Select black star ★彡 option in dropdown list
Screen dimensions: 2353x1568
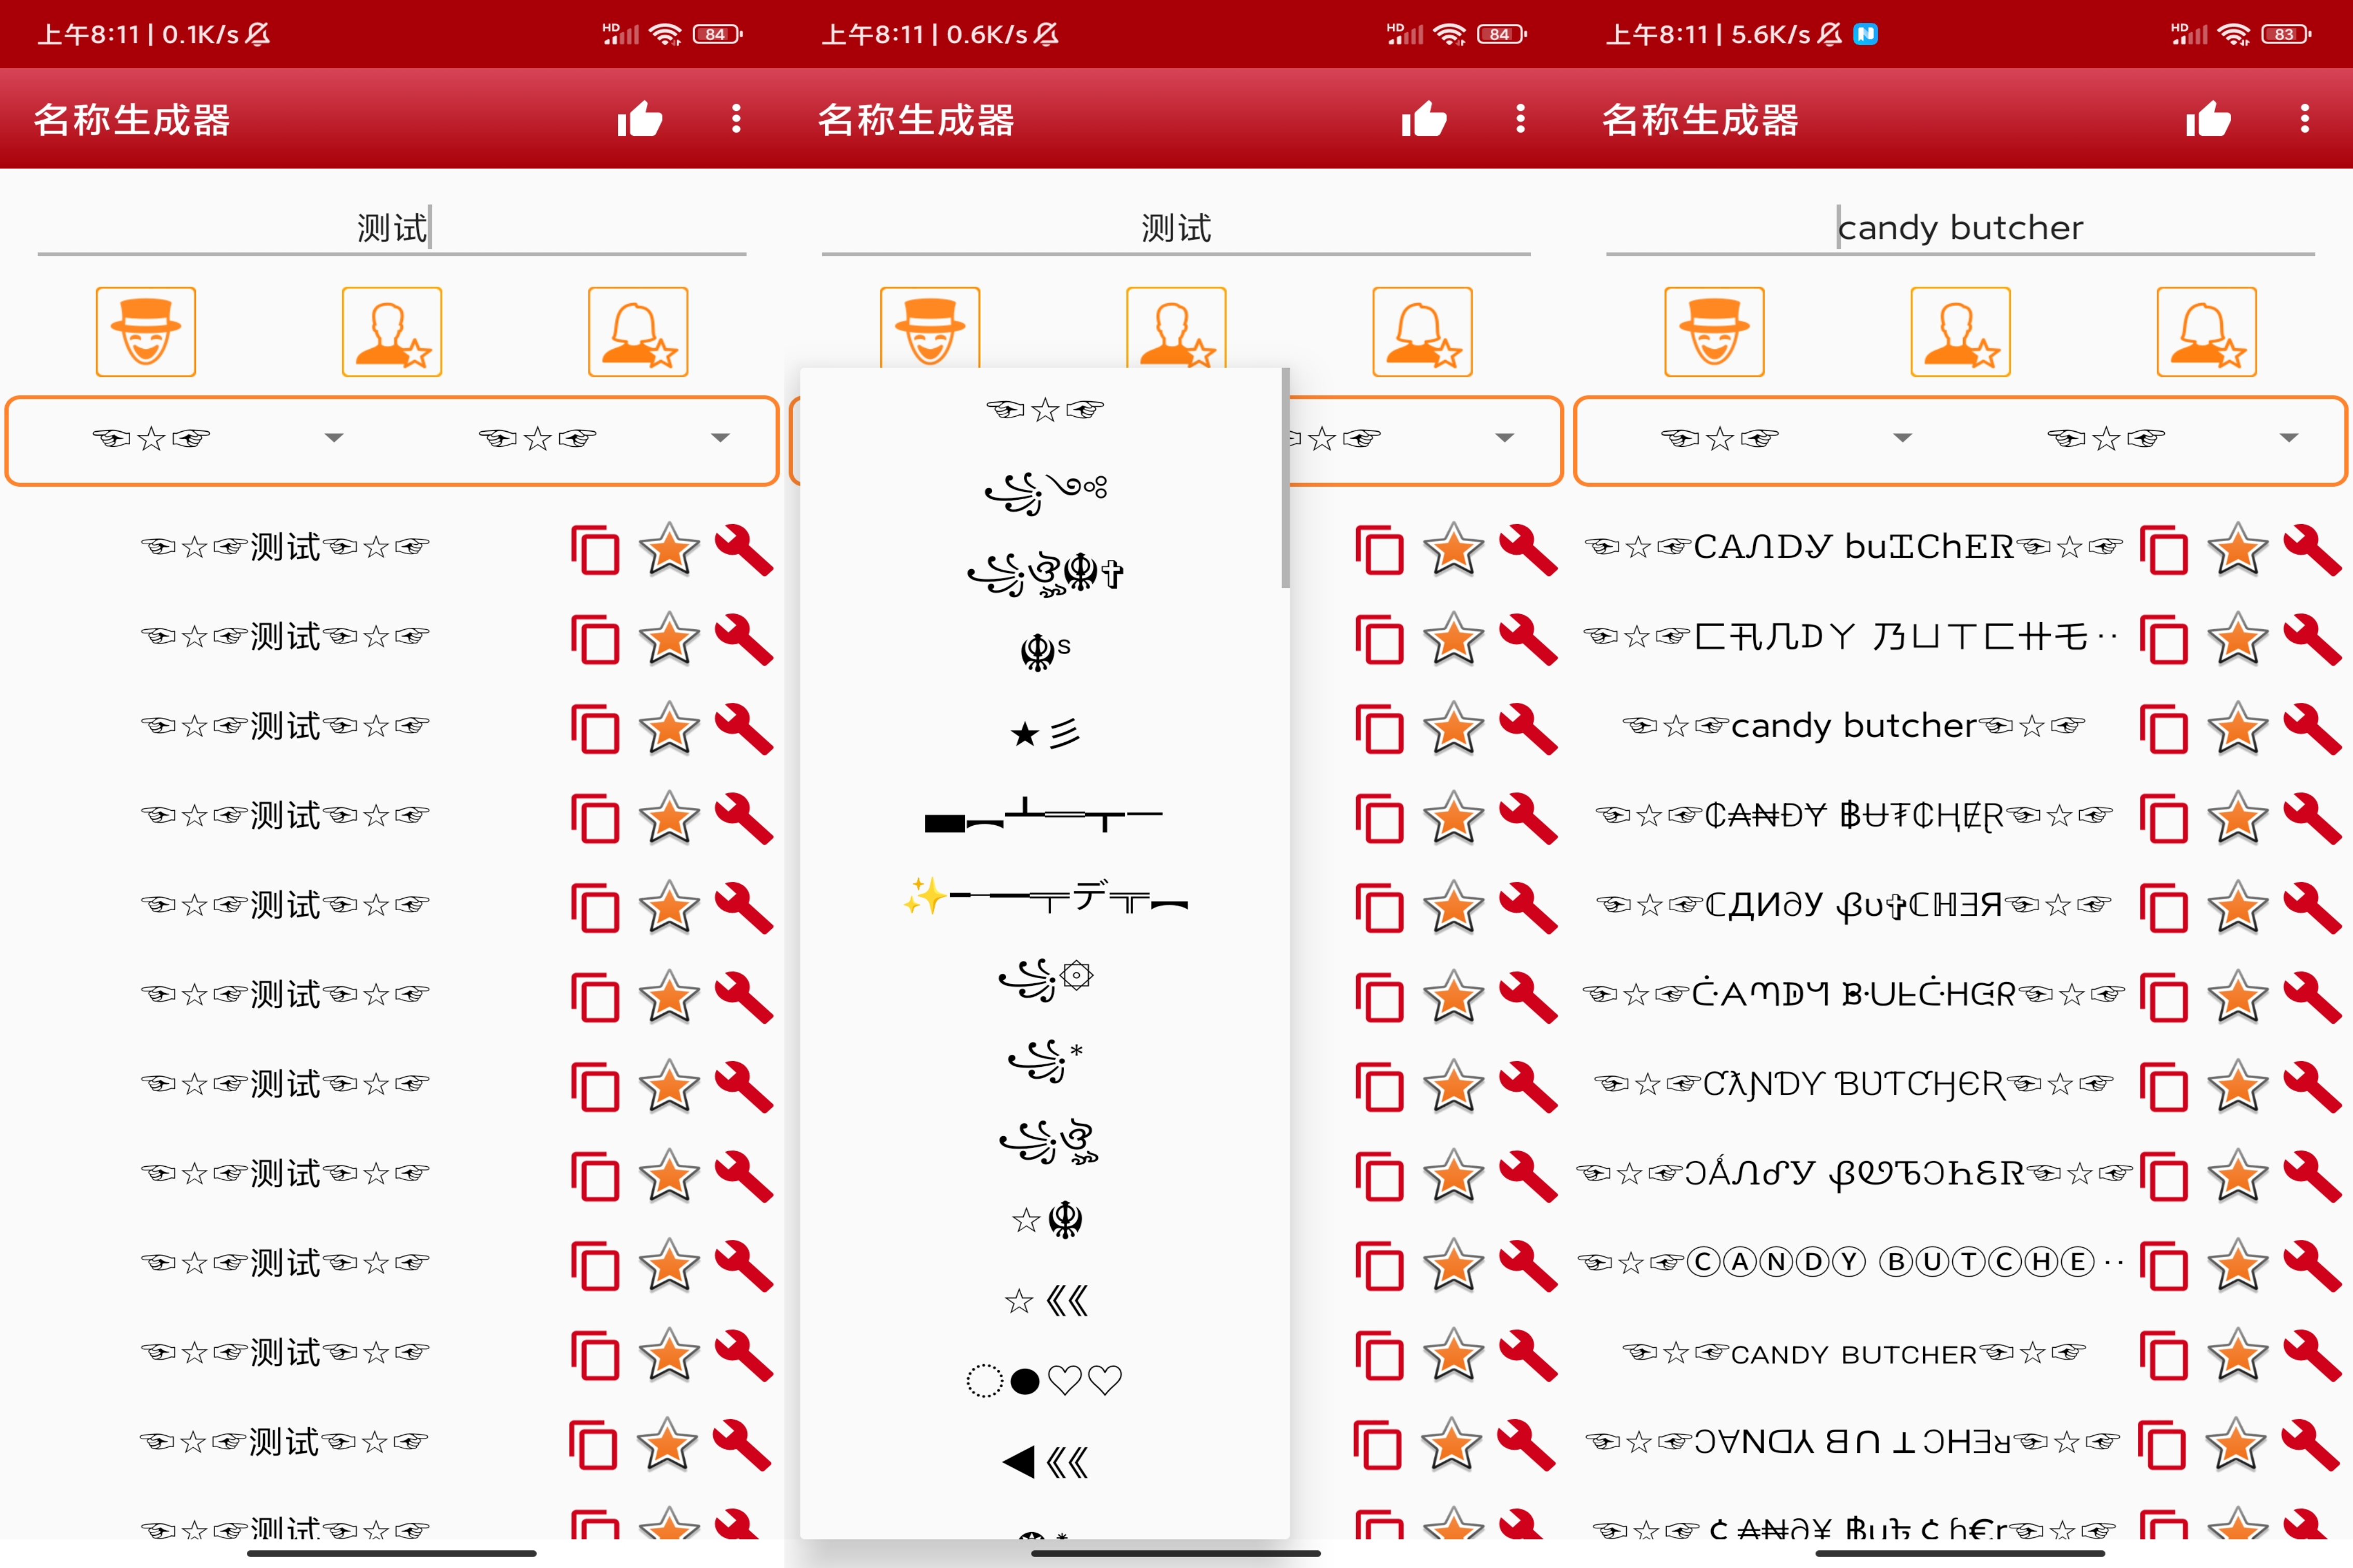click(1044, 735)
